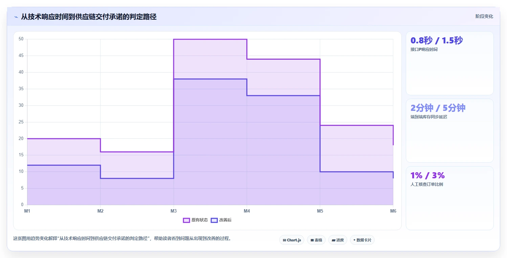
Task: Click the M5 label on the x-axis
Action: point(320,211)
